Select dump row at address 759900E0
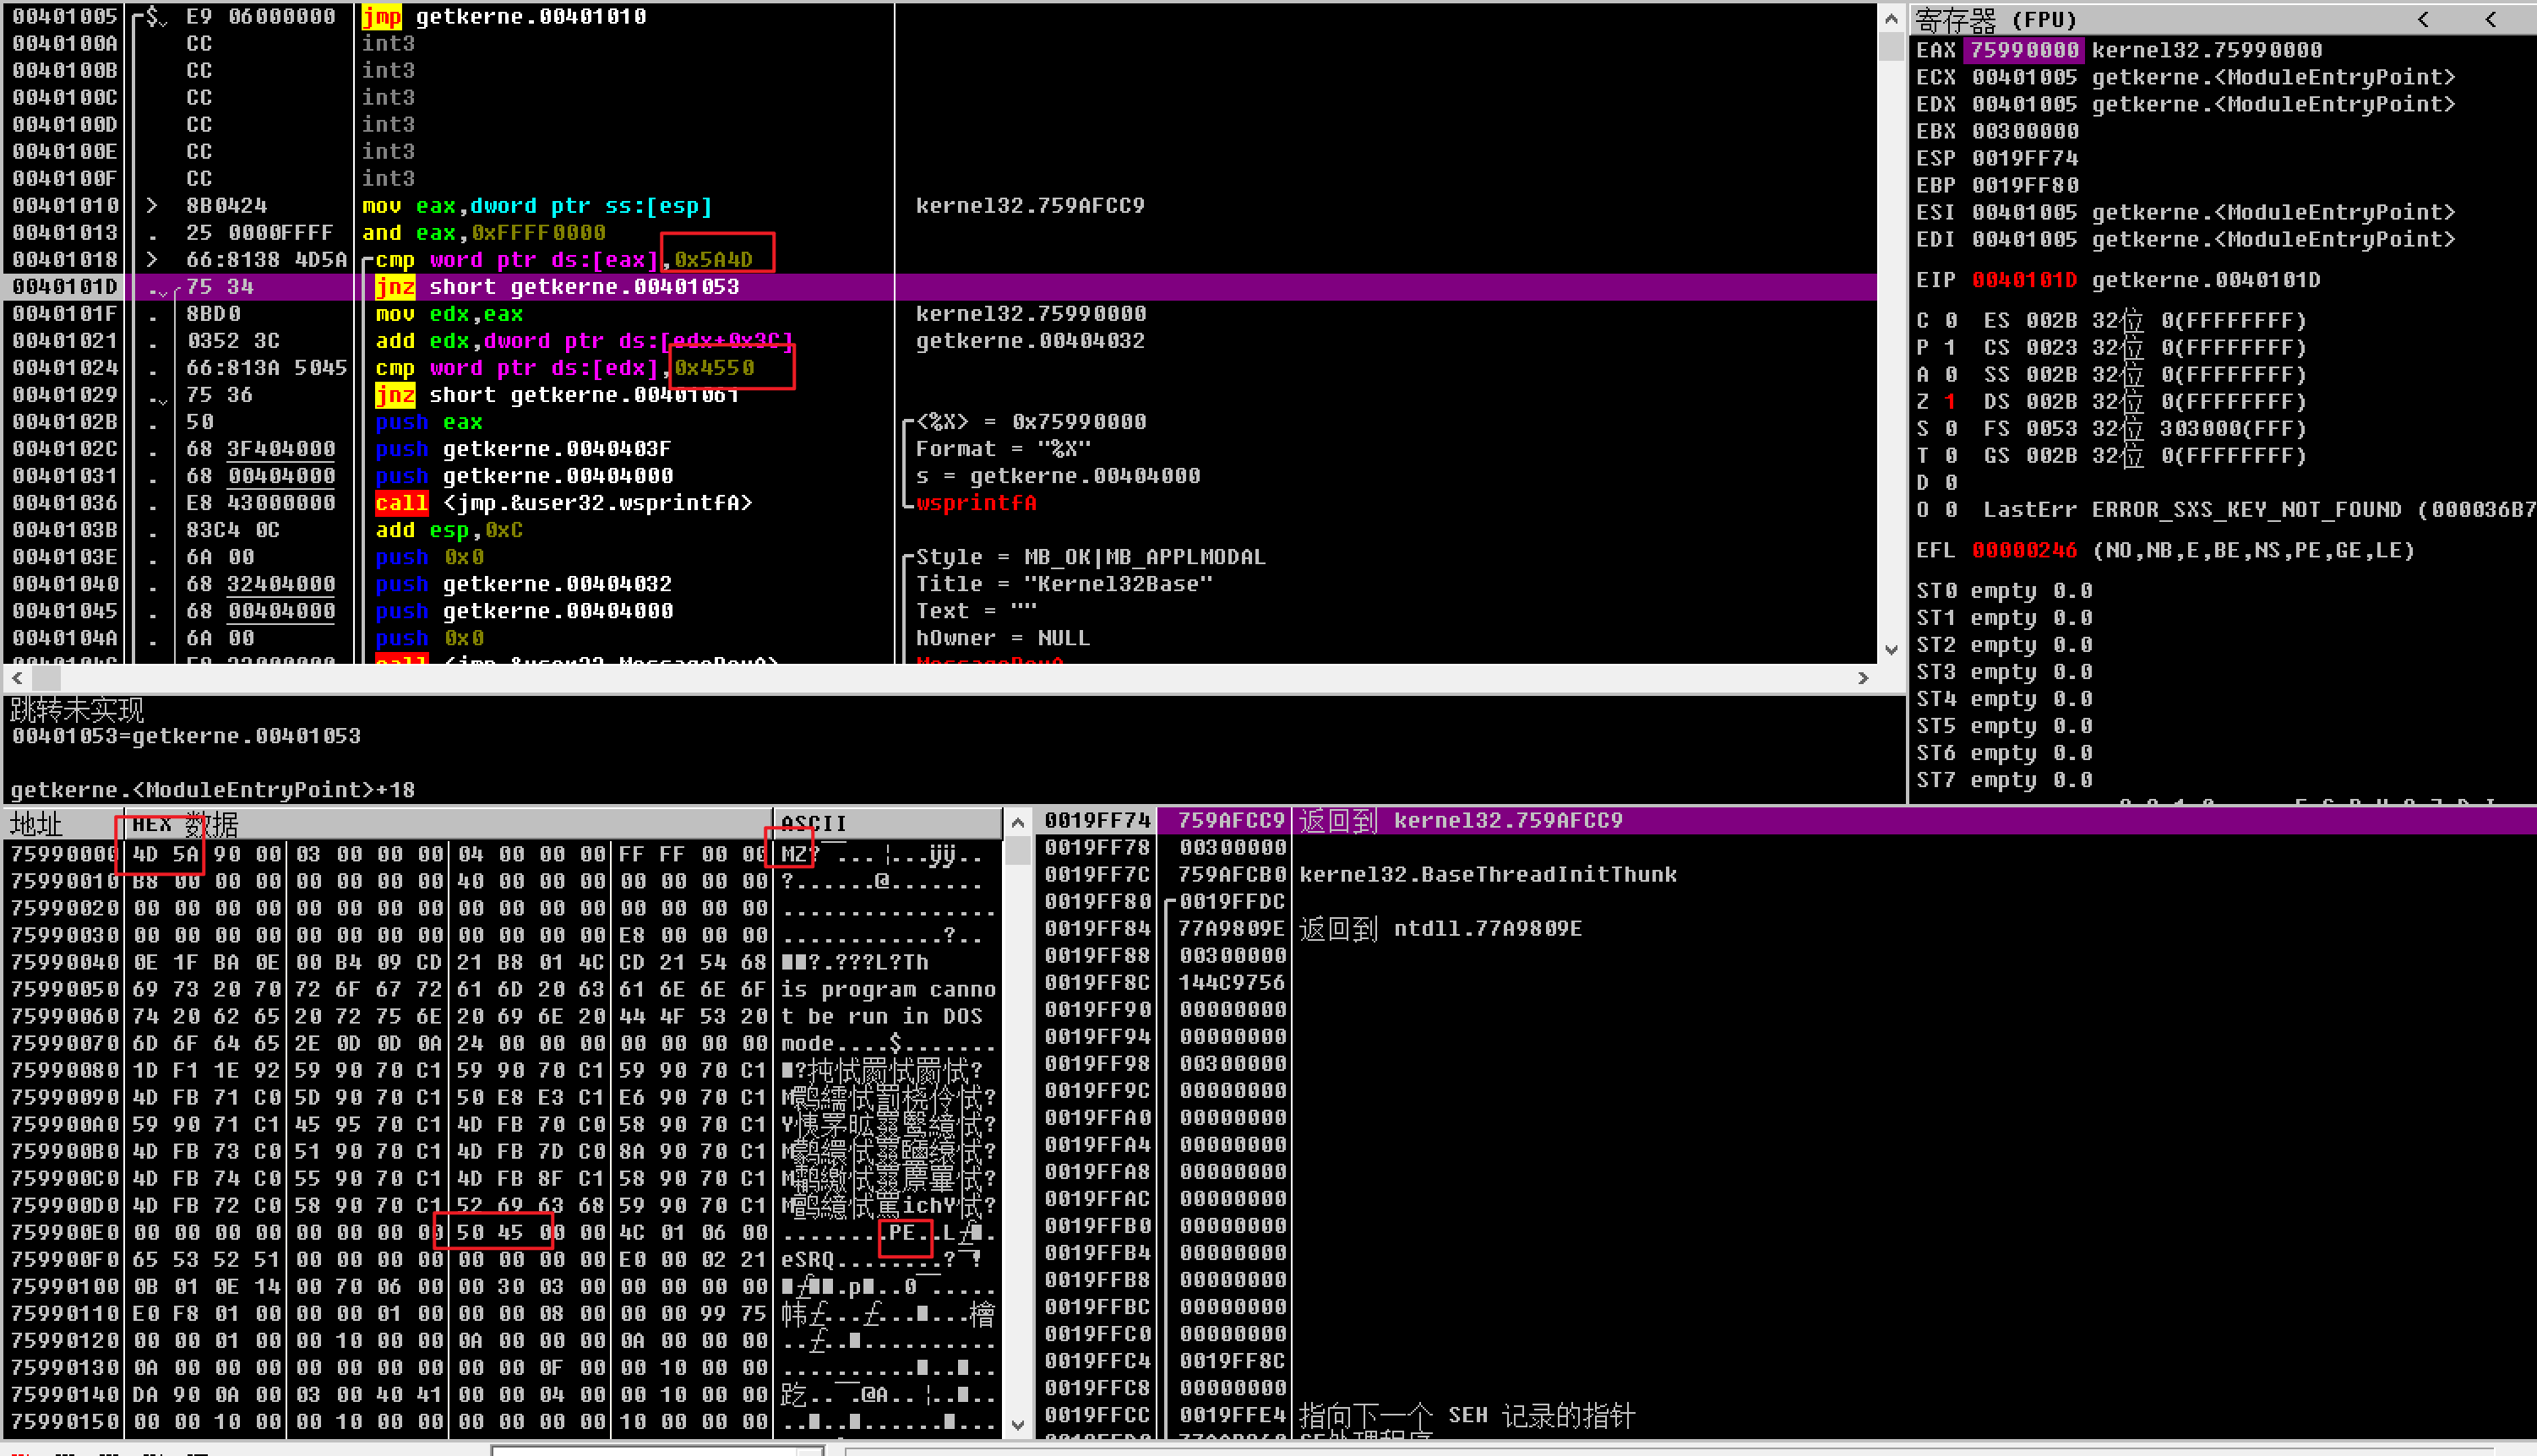 point(502,1232)
